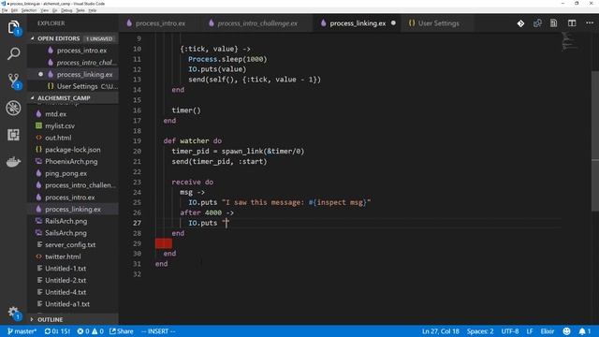Open the Docker view in activity bar

(13, 162)
